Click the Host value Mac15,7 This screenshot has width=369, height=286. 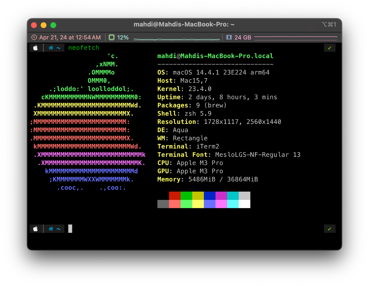tap(194, 81)
